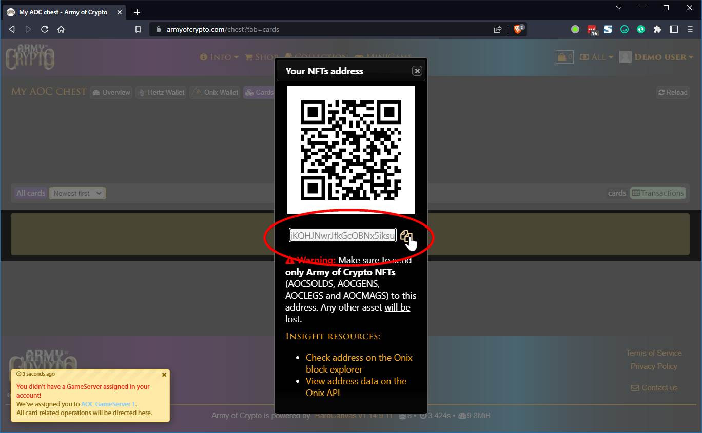Go to the browser home page icon

pos(61,29)
